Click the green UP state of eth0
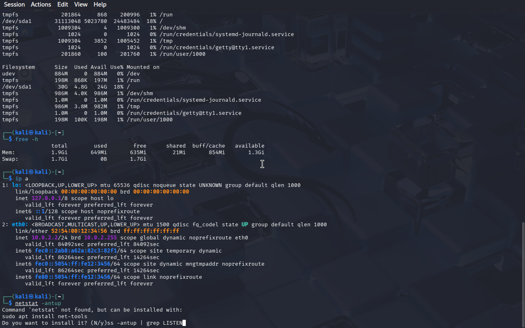 pos(244,225)
